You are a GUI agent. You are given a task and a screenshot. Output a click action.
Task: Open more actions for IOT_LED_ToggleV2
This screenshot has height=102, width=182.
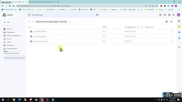(x=171, y=37)
